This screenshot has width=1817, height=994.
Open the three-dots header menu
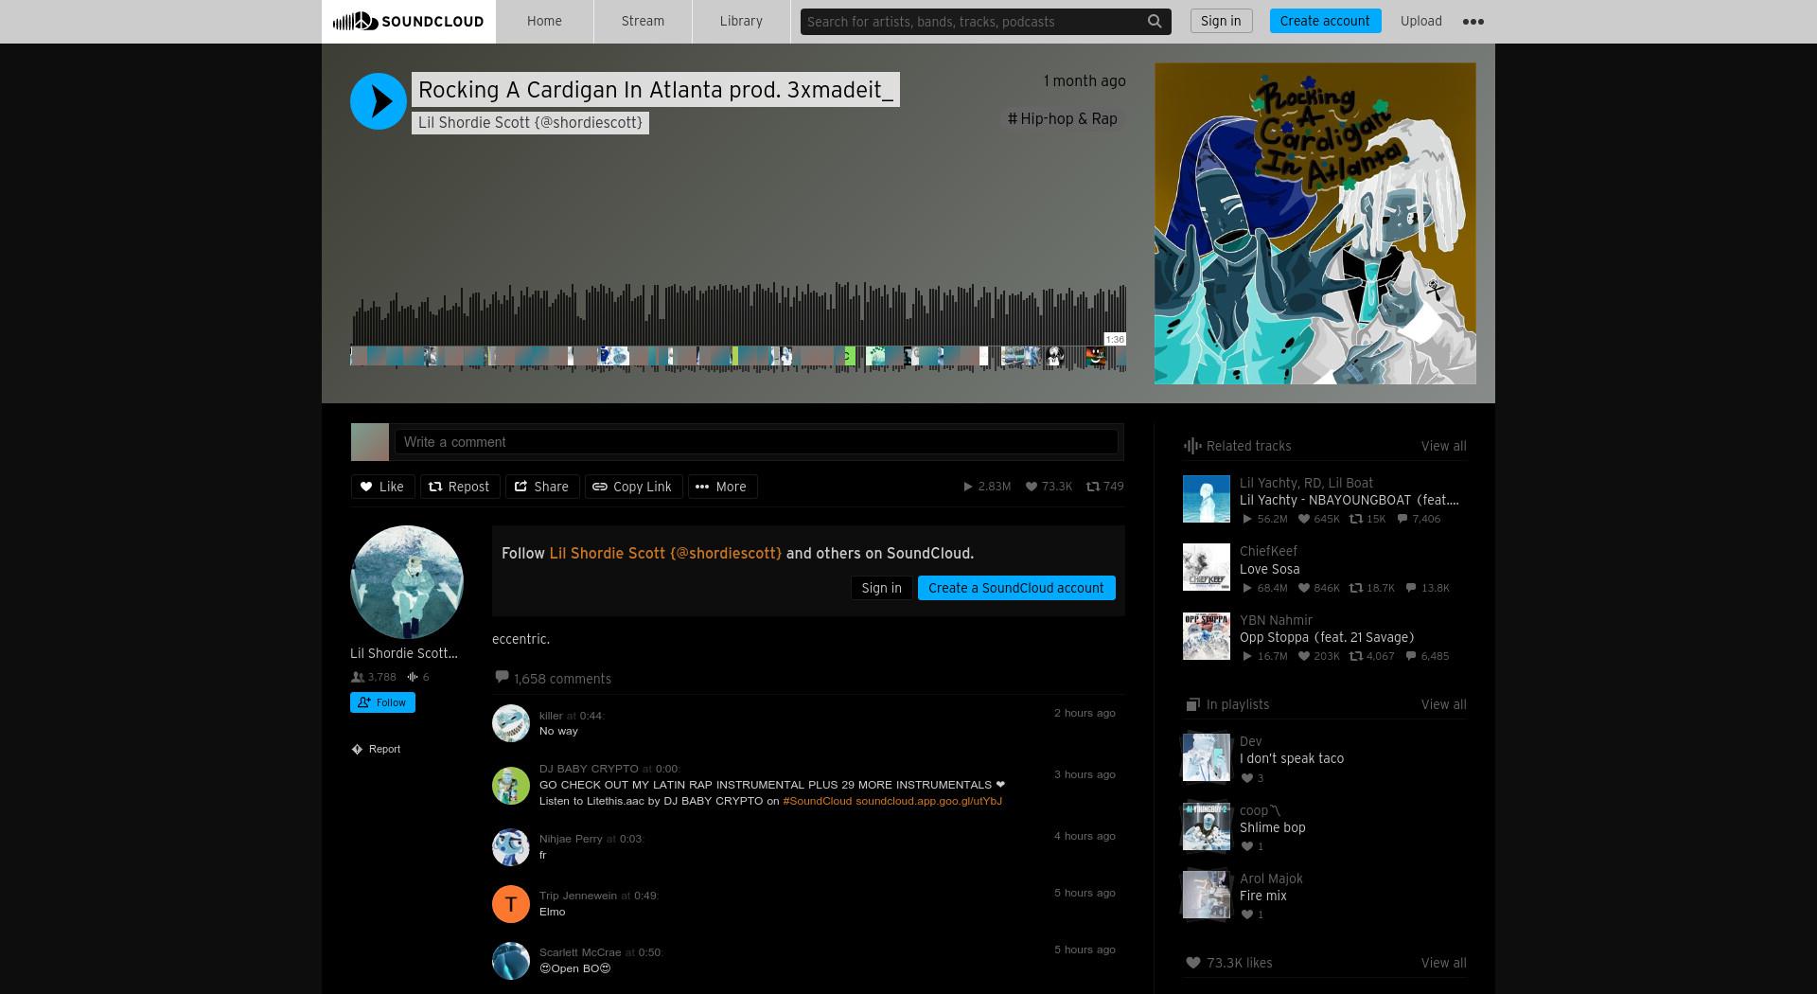1473,22
